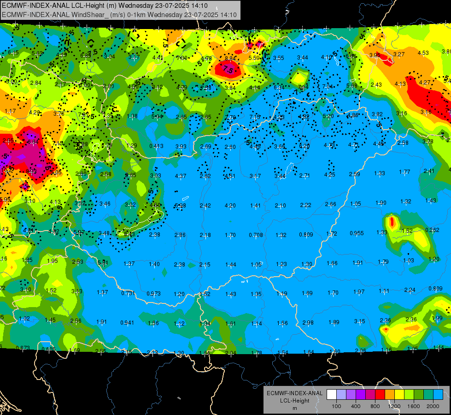Click the grid value 5.98
The image size is (451, 415).
tap(180, 205)
